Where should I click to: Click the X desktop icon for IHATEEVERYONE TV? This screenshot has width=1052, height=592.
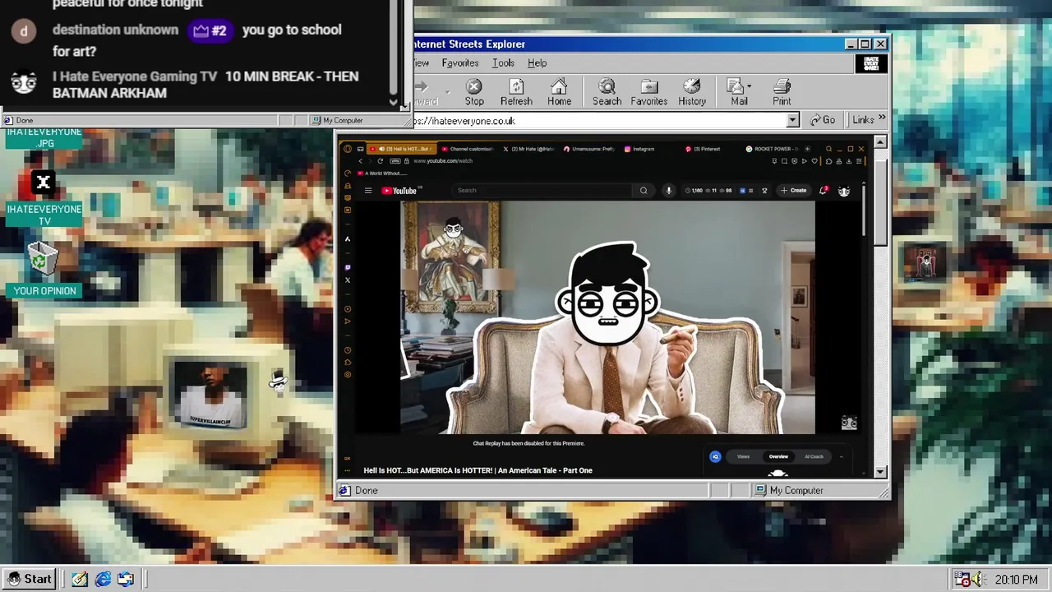(x=44, y=182)
